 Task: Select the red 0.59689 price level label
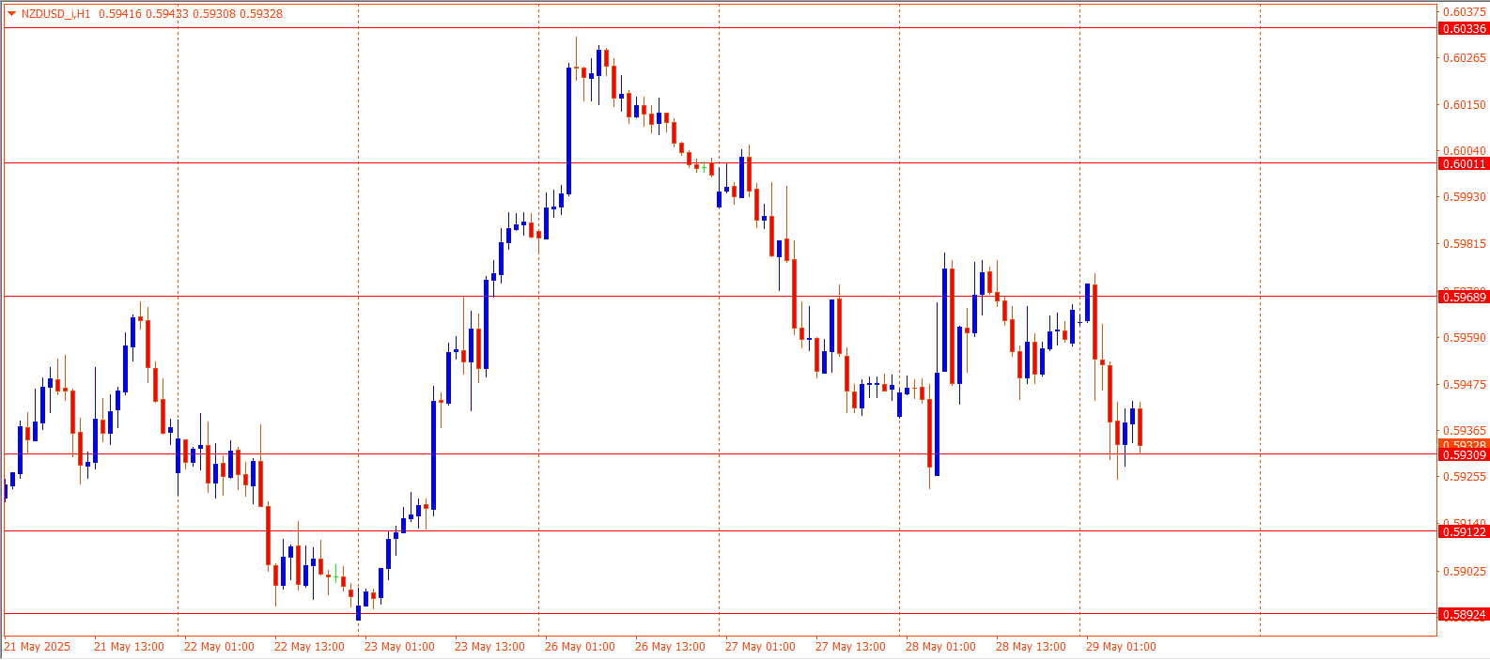[1464, 297]
